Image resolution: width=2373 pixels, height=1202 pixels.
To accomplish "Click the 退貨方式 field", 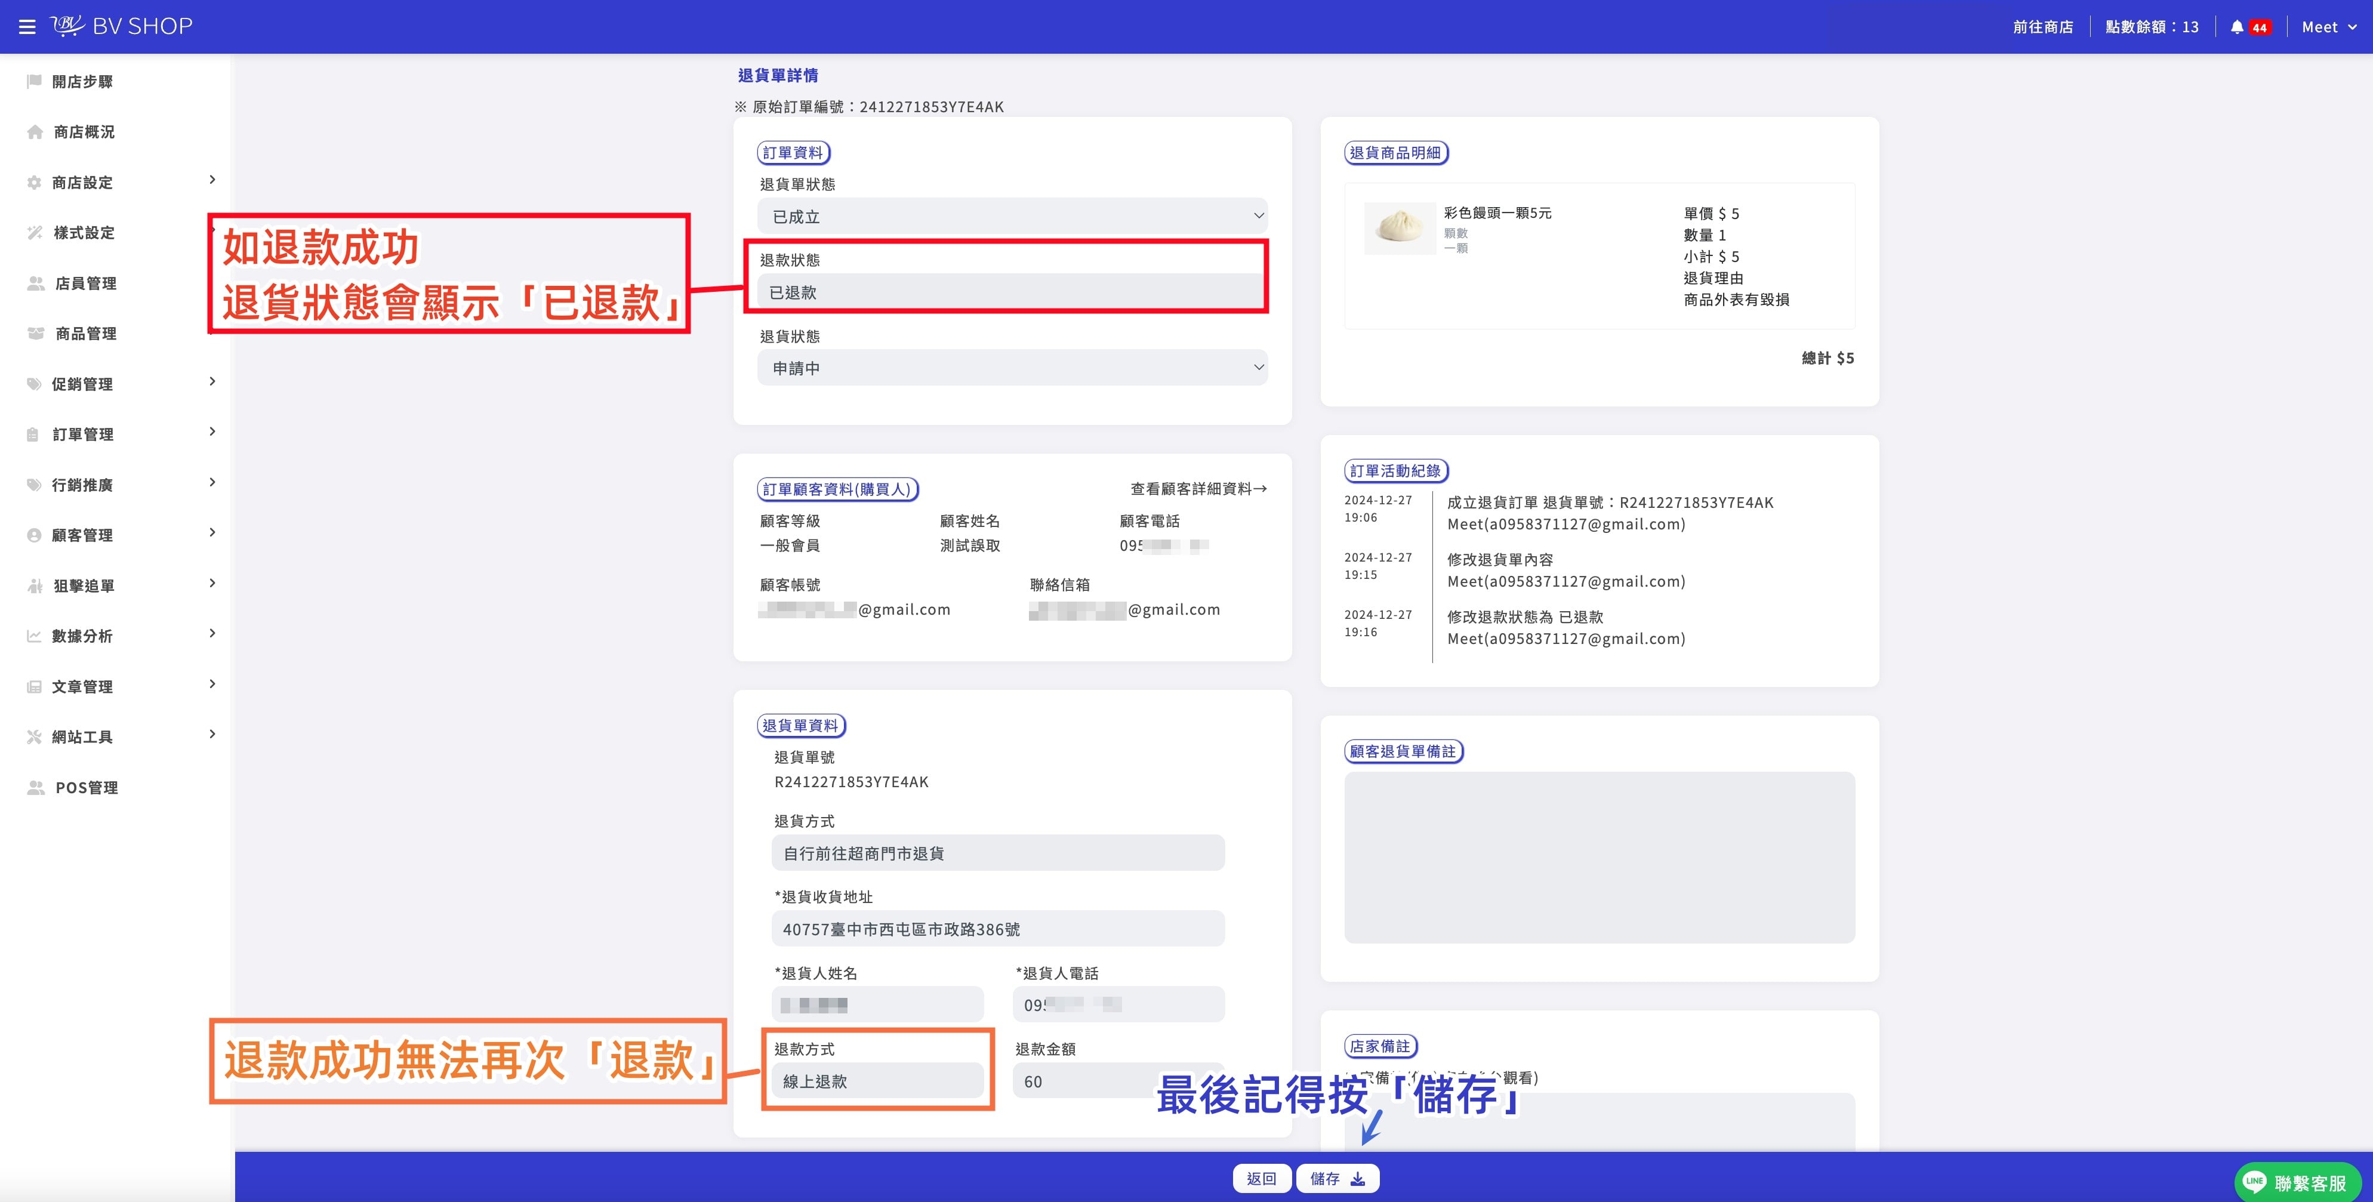I will tap(998, 853).
